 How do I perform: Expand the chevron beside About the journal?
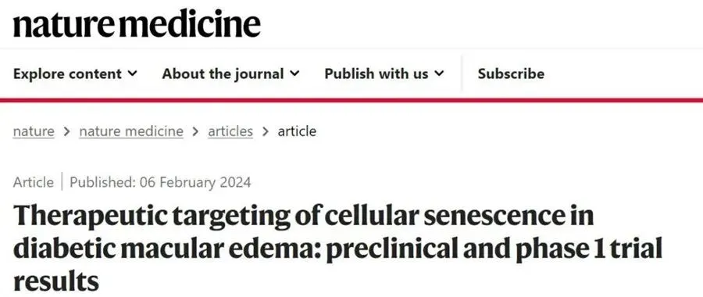tap(294, 73)
